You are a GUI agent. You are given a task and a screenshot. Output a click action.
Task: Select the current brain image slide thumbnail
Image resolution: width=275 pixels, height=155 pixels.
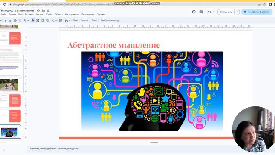point(10,132)
